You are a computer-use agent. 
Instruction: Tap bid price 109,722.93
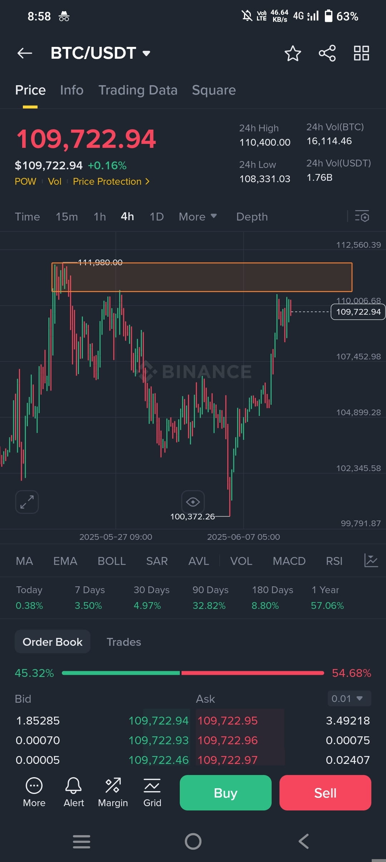158,740
